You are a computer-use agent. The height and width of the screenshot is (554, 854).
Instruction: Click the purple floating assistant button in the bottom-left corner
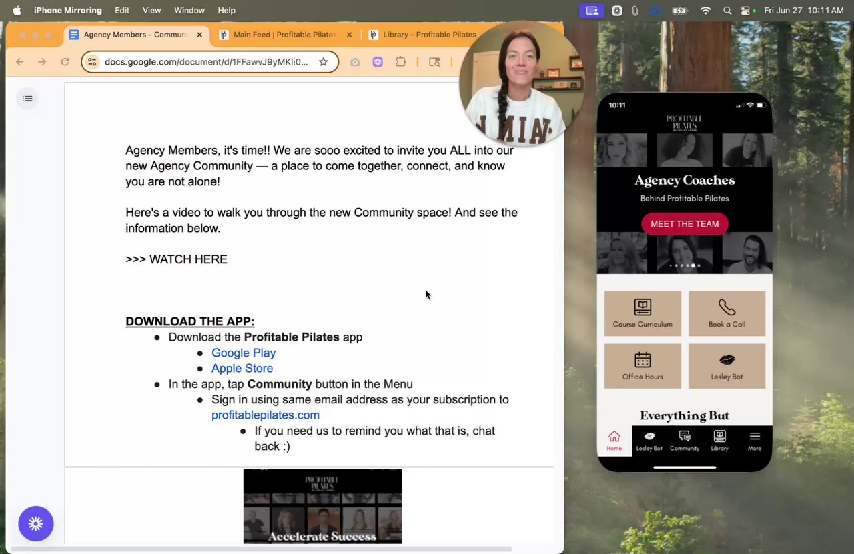click(36, 523)
